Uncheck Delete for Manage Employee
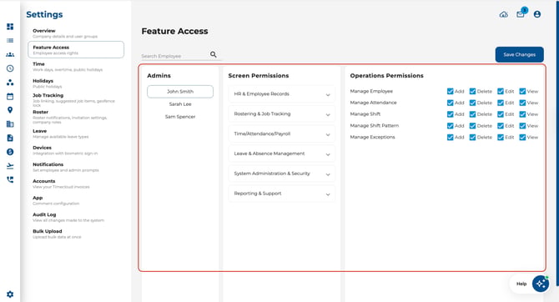This screenshot has width=559, height=302. [x=472, y=91]
